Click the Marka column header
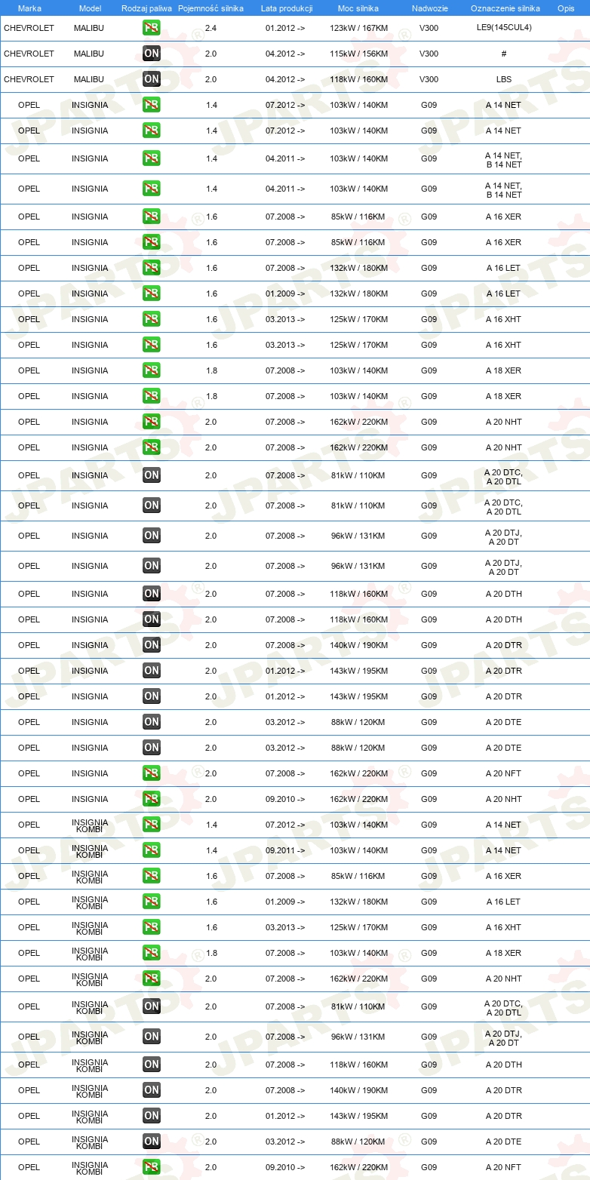 (29, 8)
